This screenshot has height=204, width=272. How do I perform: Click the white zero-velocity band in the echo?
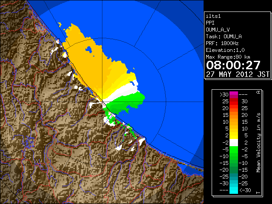tap(122, 92)
